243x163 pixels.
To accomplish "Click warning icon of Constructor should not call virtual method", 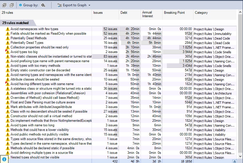I will [7, 116].
